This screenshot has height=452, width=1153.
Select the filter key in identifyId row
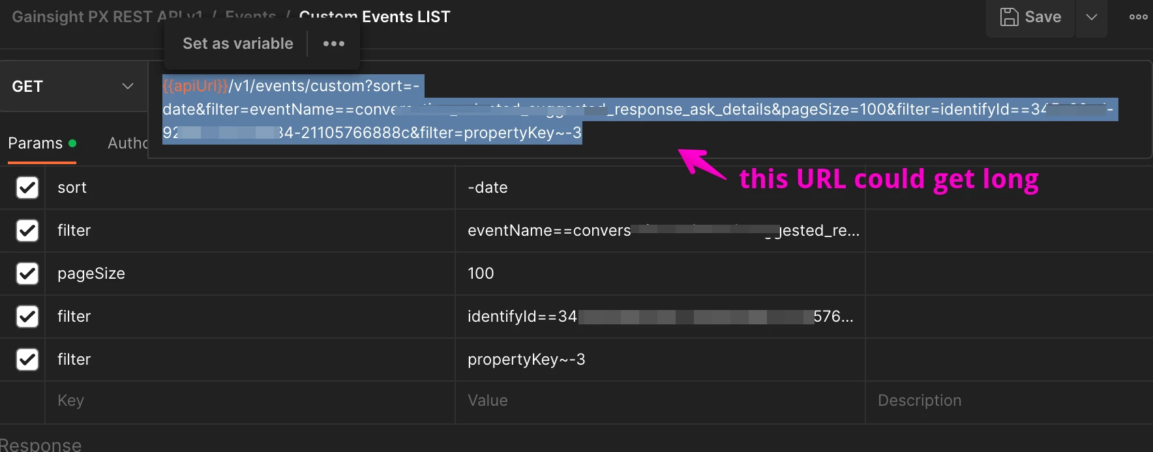pyautogui.click(x=250, y=317)
